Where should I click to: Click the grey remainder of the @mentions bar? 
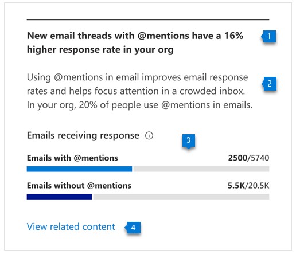[201, 169]
